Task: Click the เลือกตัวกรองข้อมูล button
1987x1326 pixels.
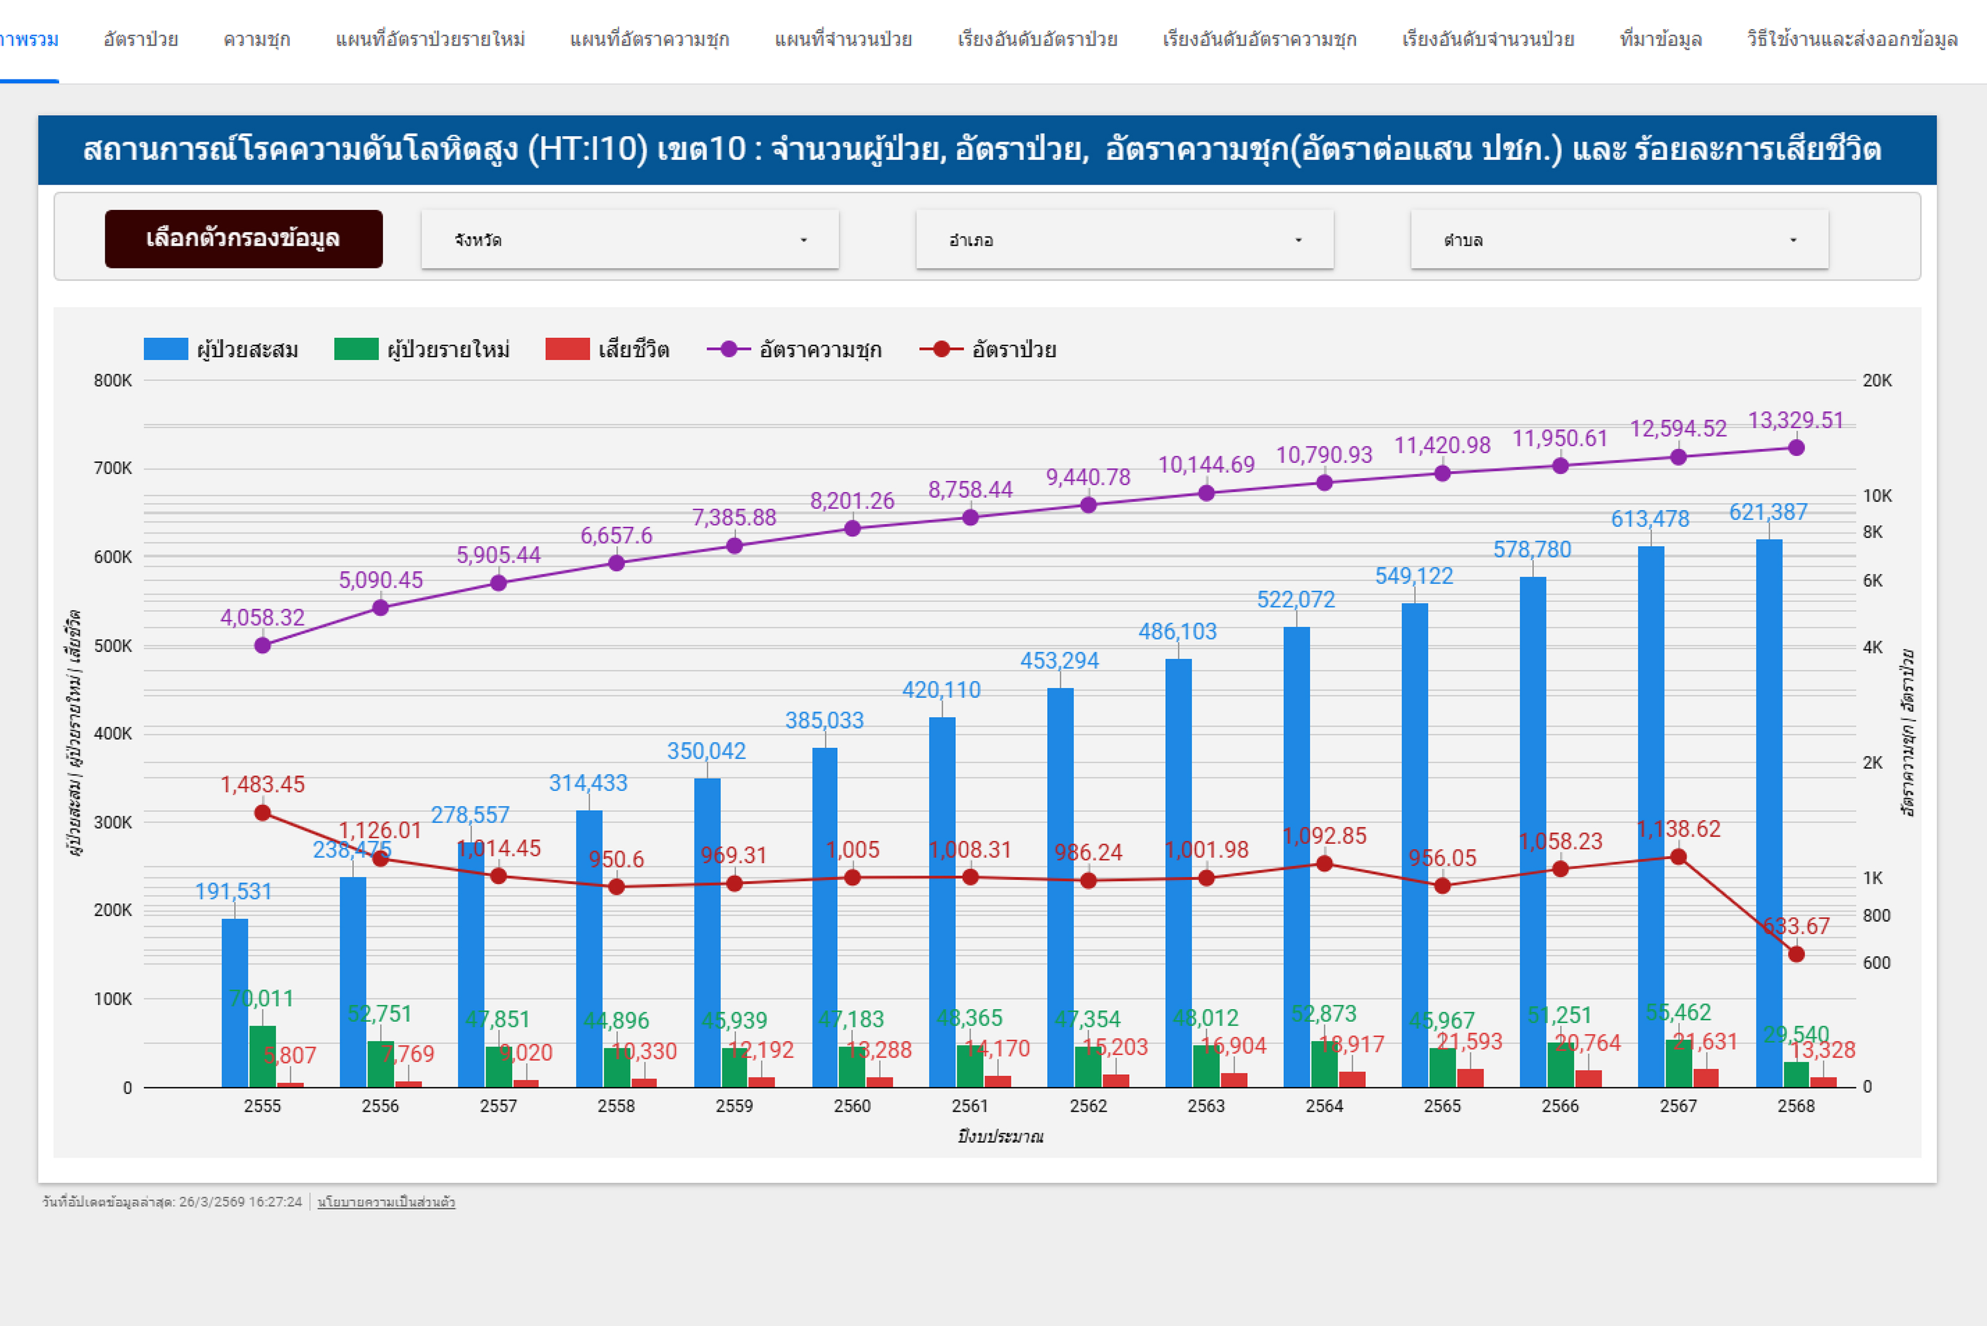Action: [244, 238]
